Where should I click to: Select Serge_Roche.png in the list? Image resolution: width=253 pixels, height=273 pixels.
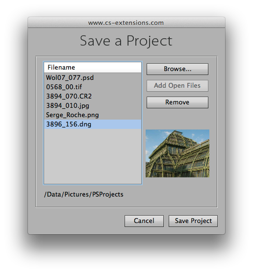click(x=93, y=115)
